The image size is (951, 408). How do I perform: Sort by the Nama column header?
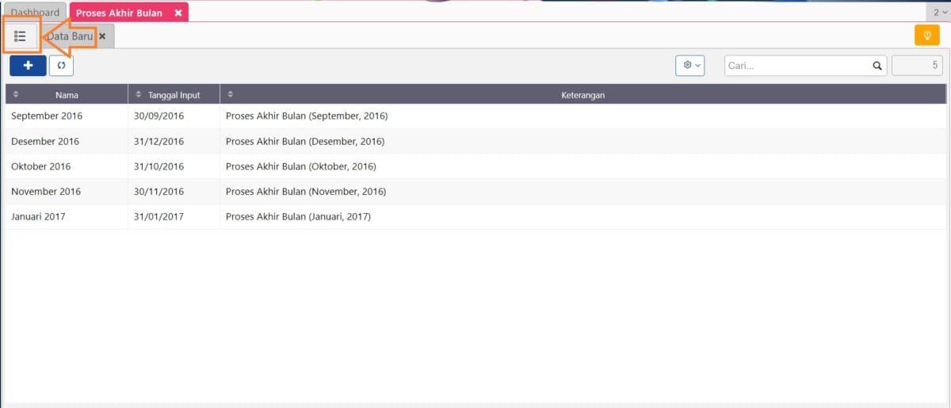coord(67,95)
